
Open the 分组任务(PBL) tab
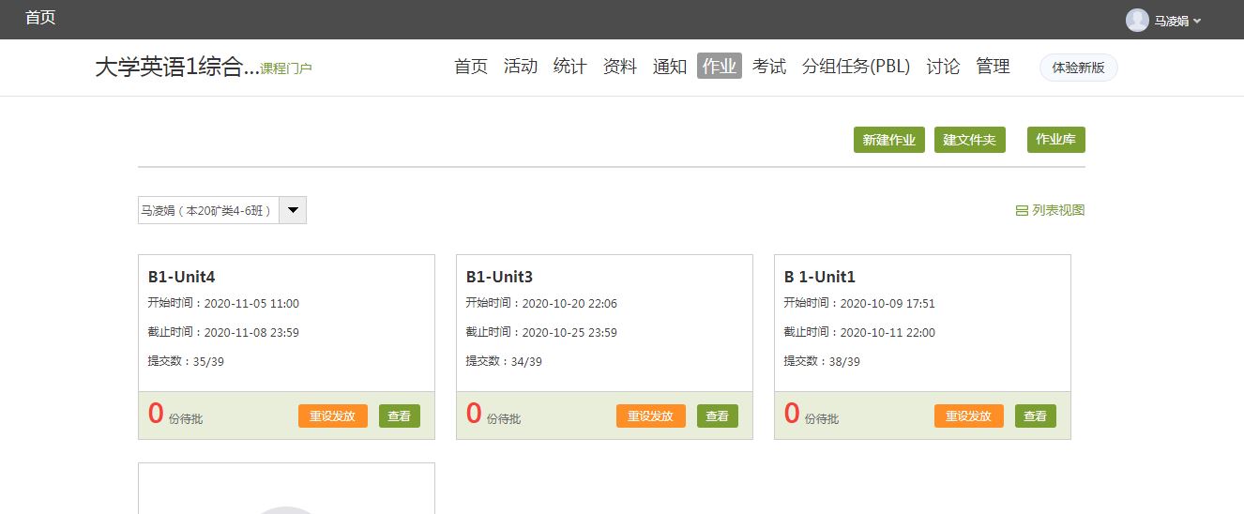[x=857, y=67]
